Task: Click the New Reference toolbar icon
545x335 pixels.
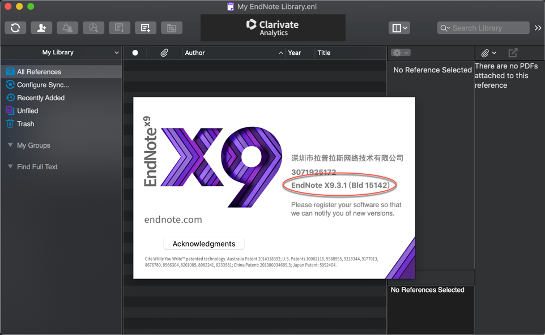Action: pyautogui.click(x=146, y=28)
